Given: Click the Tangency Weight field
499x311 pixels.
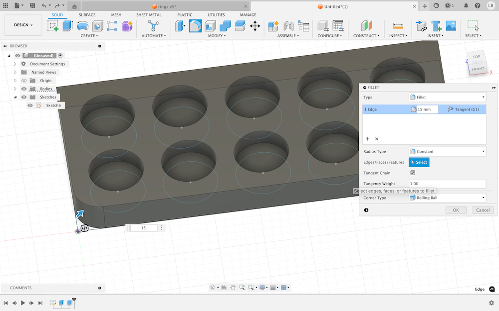Looking at the screenshot, I should [x=447, y=184].
